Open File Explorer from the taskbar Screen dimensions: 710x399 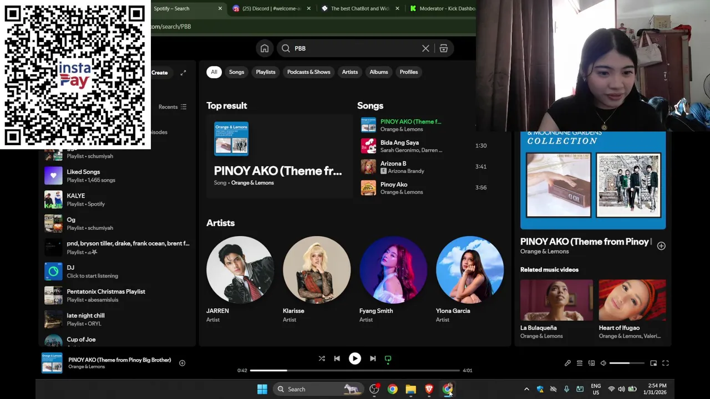pos(410,389)
